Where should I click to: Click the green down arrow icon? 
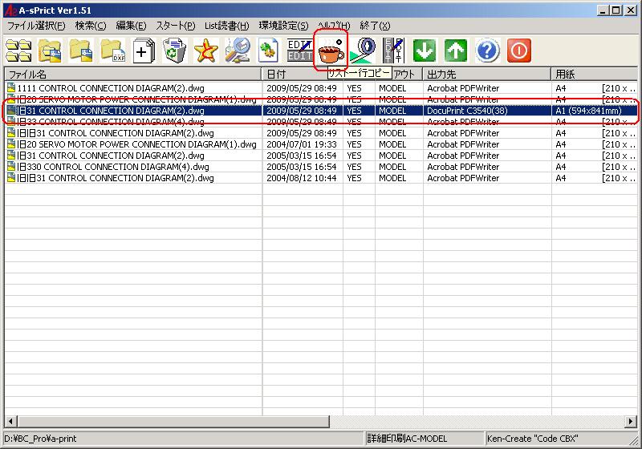pyautogui.click(x=425, y=51)
